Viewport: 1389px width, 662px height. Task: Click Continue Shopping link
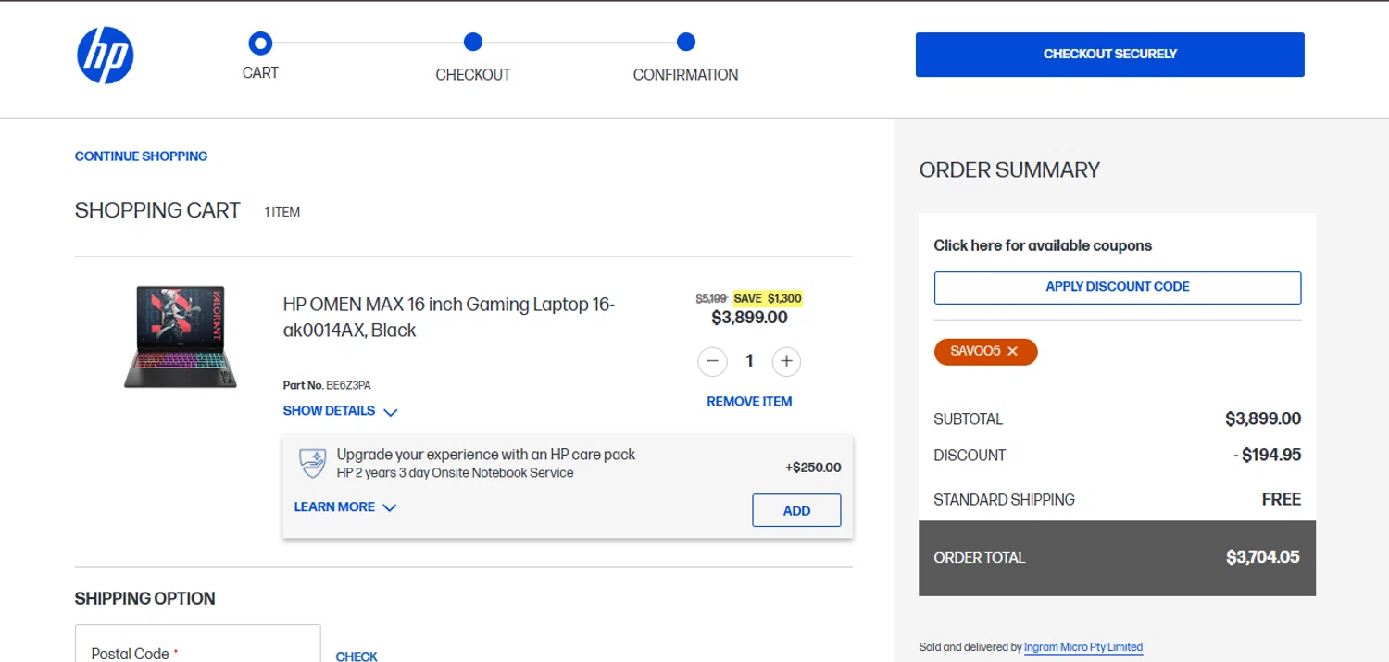[x=141, y=156]
